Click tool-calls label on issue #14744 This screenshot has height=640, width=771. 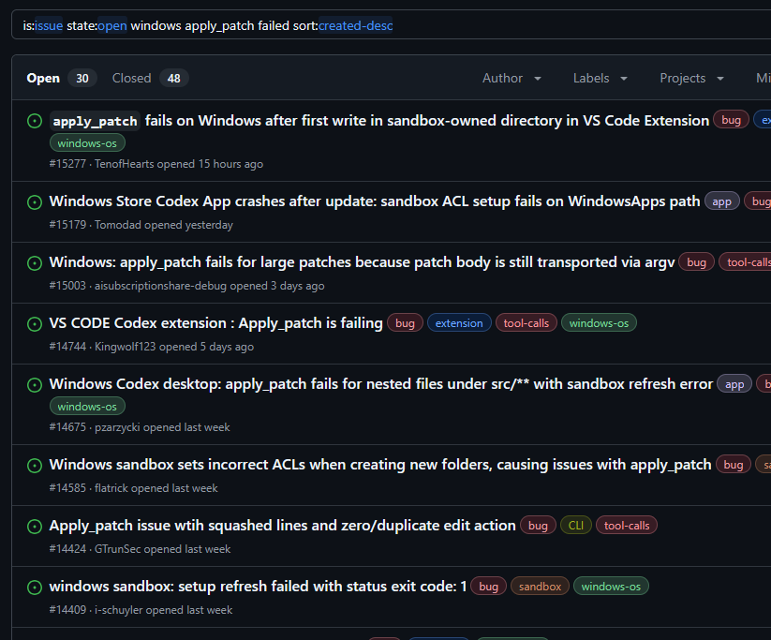click(x=526, y=323)
